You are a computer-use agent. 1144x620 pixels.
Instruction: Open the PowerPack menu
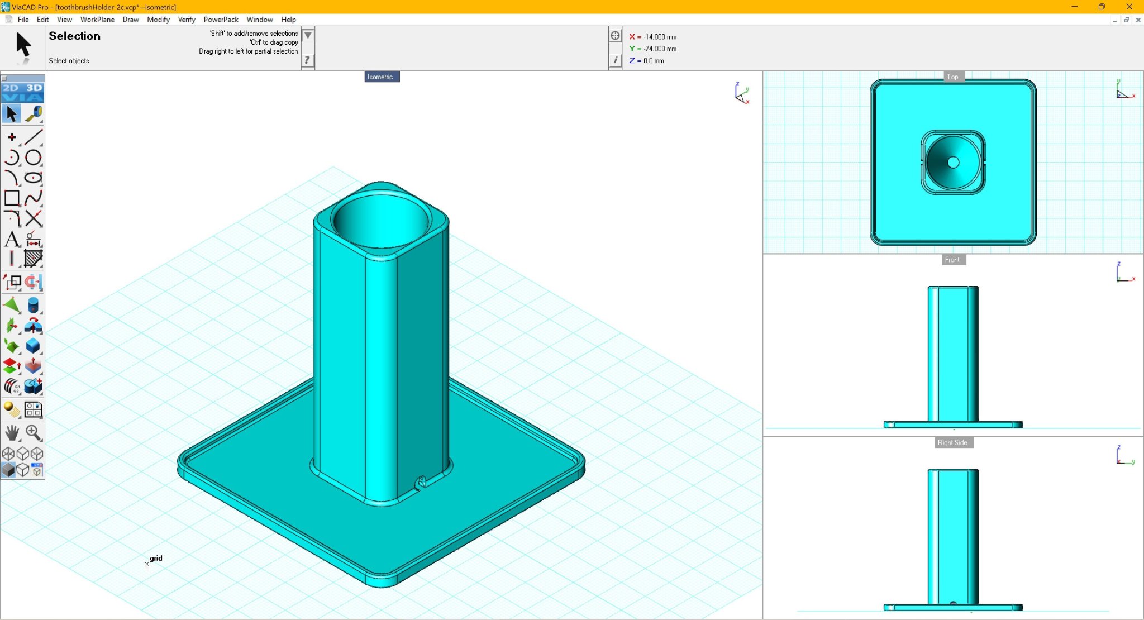click(x=221, y=20)
